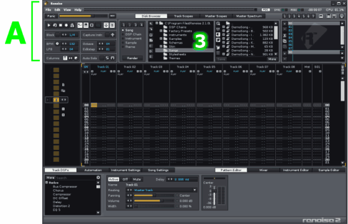Viewport: 348px width, 224px height.
Task: Click the LPB stepper arrows
Action: tap(64, 49)
